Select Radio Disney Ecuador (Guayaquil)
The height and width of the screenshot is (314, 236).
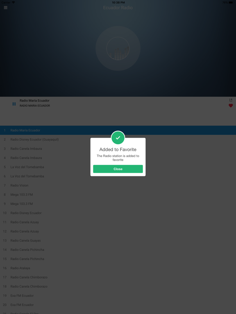point(118,139)
